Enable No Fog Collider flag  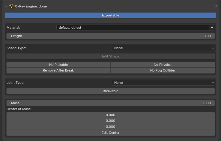163,70
